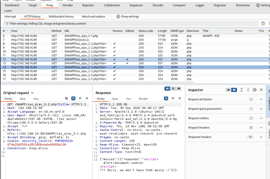The height and width of the screenshot is (179, 270).
Task: Select history row 7 json2.js
Action: [x=135, y=40]
